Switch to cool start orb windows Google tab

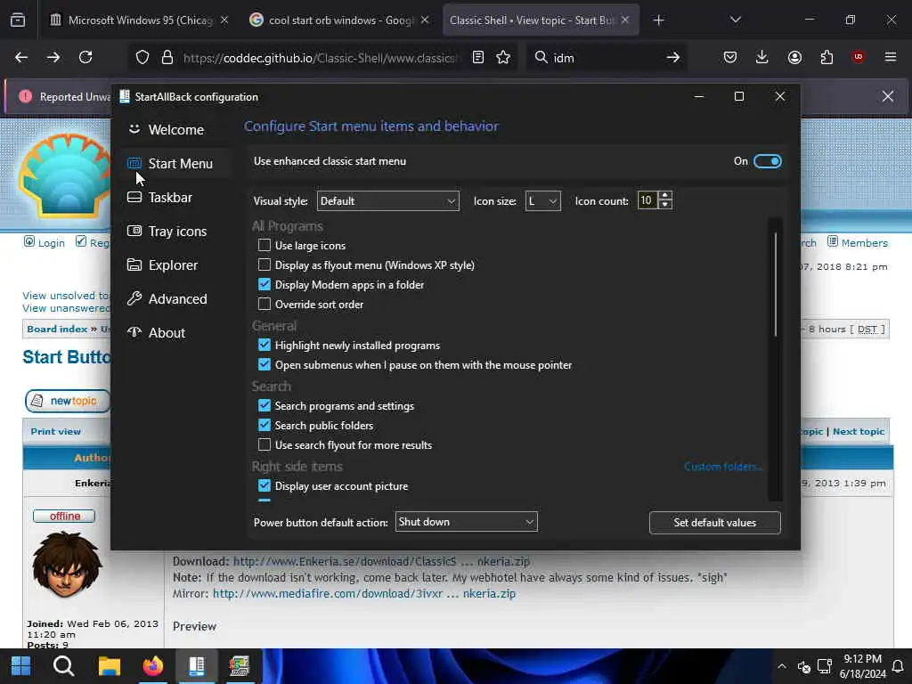[340, 20]
